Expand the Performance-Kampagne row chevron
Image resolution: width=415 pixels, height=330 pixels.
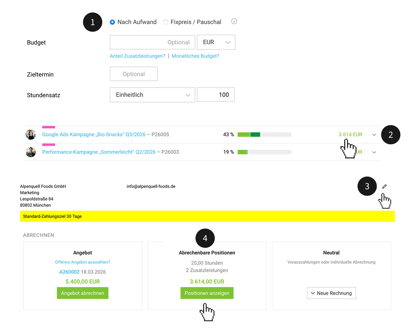[x=374, y=152]
